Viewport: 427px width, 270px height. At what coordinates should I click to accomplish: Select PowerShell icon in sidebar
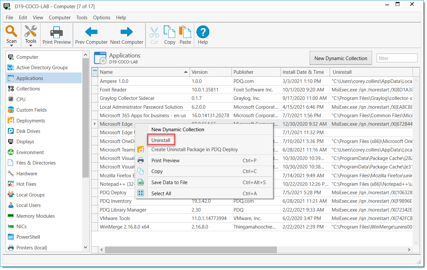tap(11, 237)
